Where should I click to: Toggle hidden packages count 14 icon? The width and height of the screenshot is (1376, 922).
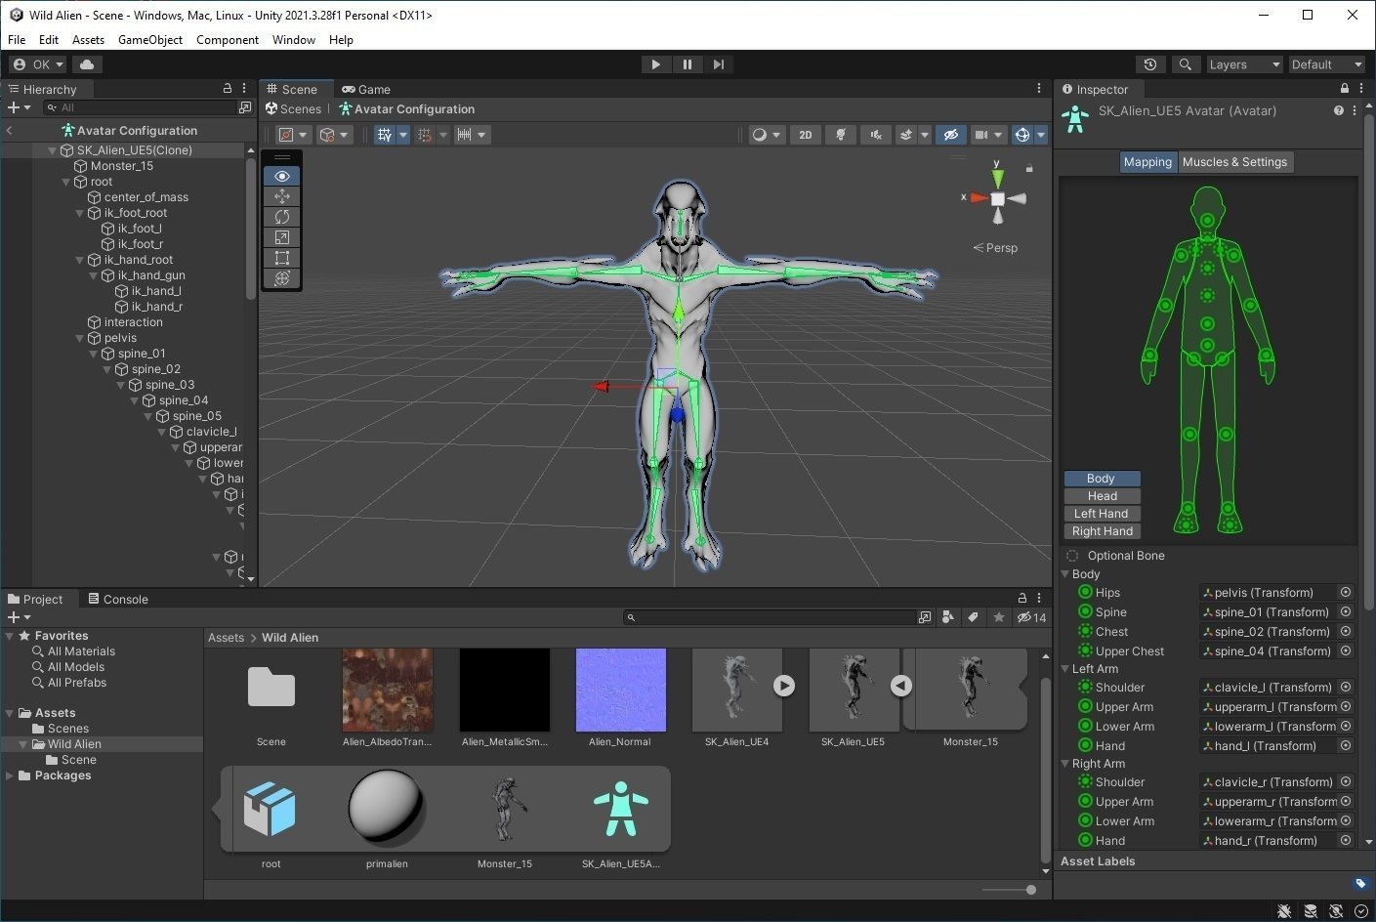click(x=1031, y=617)
